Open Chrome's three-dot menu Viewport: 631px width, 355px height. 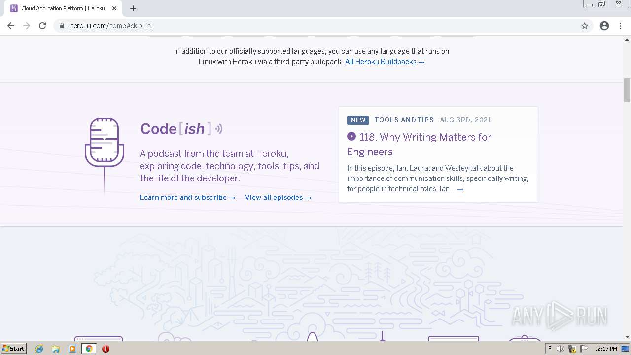click(620, 26)
